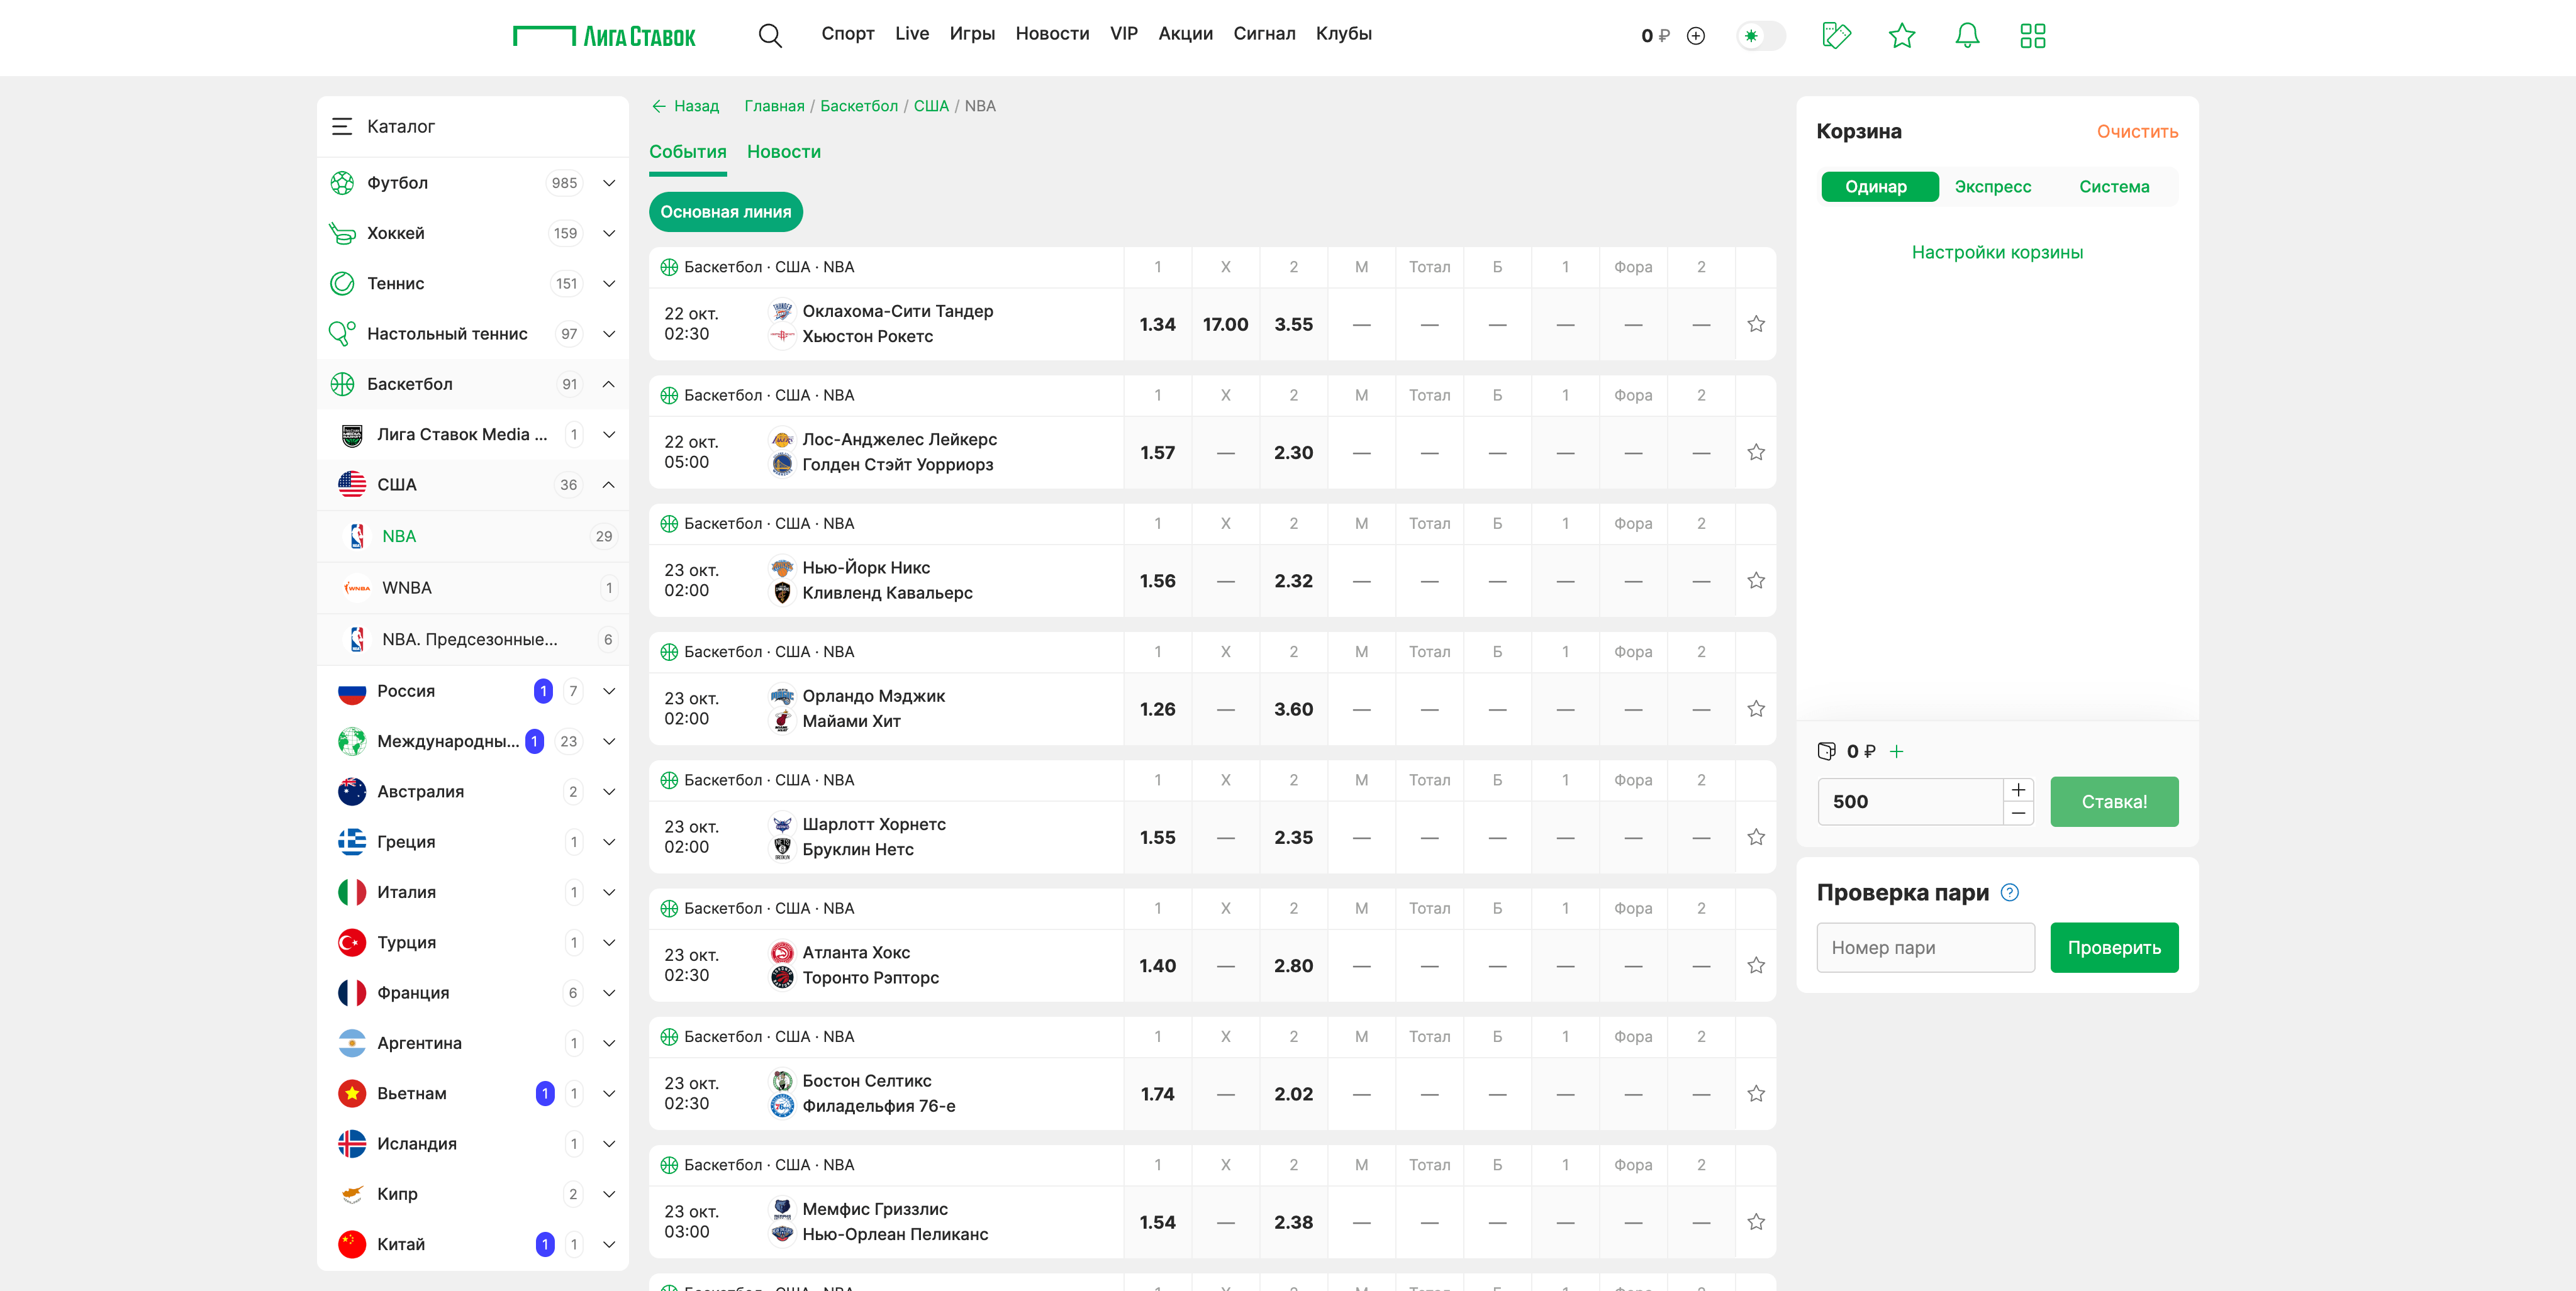Open Catalog hamburger menu icon

(342, 126)
